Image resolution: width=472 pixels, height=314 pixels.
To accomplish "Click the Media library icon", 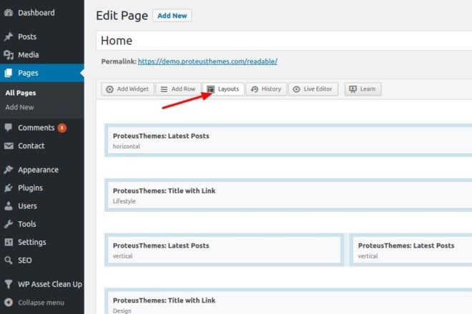I will tap(9, 55).
